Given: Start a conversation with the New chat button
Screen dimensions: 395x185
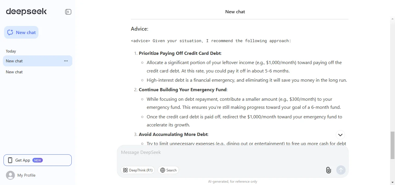Looking at the screenshot, I should 21,32.
